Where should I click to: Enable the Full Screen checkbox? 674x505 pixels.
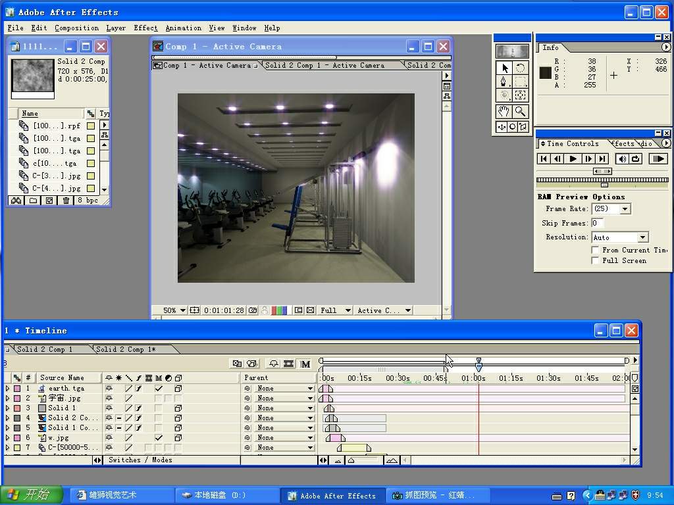(x=595, y=260)
